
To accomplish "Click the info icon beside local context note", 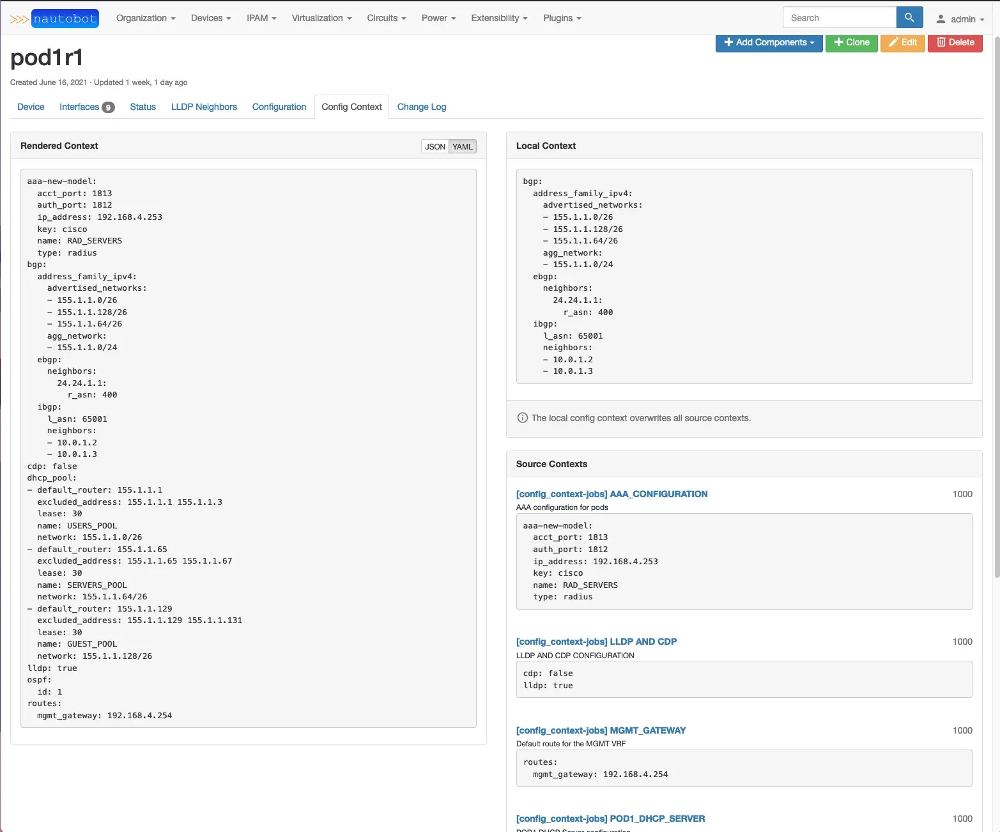I will click(x=522, y=418).
